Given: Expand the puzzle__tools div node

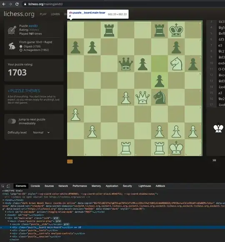Looking at the screenshot, I should click(11, 230).
